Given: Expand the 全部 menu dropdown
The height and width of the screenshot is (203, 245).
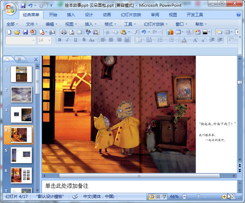Looking at the screenshot, I should point(12,24).
